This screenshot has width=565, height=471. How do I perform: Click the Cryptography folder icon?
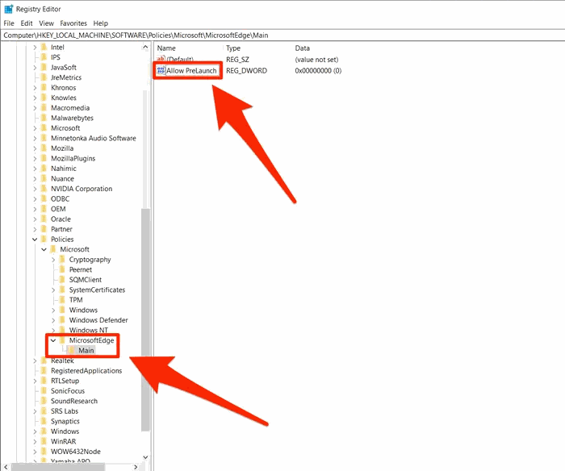point(62,259)
